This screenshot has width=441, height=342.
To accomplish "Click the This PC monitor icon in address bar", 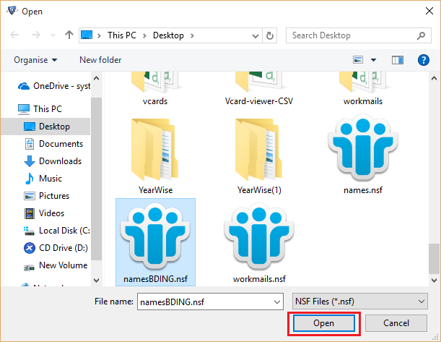I will coord(87,35).
